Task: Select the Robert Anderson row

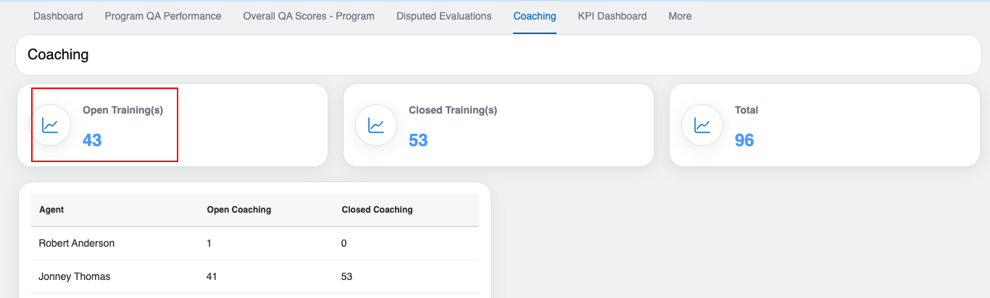Action: click(x=77, y=243)
